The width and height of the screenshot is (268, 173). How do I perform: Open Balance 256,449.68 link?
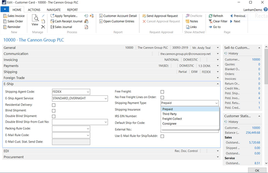pos(253,133)
